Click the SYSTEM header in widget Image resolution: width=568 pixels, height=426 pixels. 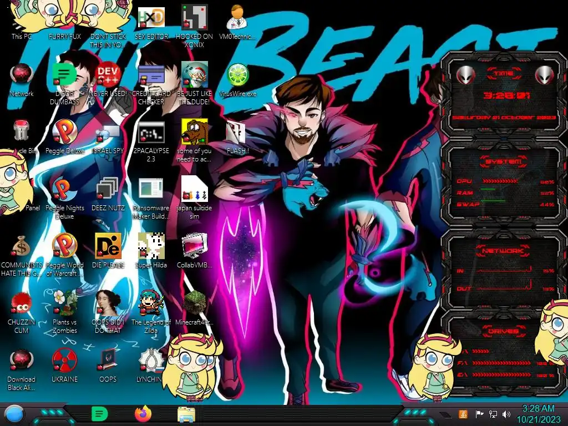click(x=504, y=161)
